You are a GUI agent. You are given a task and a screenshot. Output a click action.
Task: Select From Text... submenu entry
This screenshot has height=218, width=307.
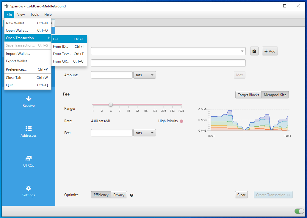69,54
